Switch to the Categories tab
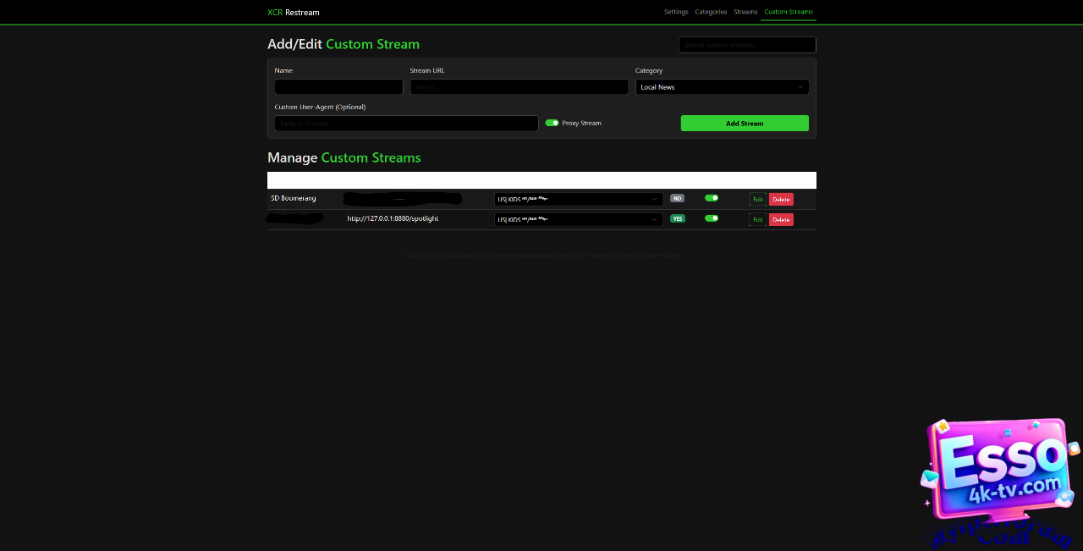1083x551 pixels. 711,12
